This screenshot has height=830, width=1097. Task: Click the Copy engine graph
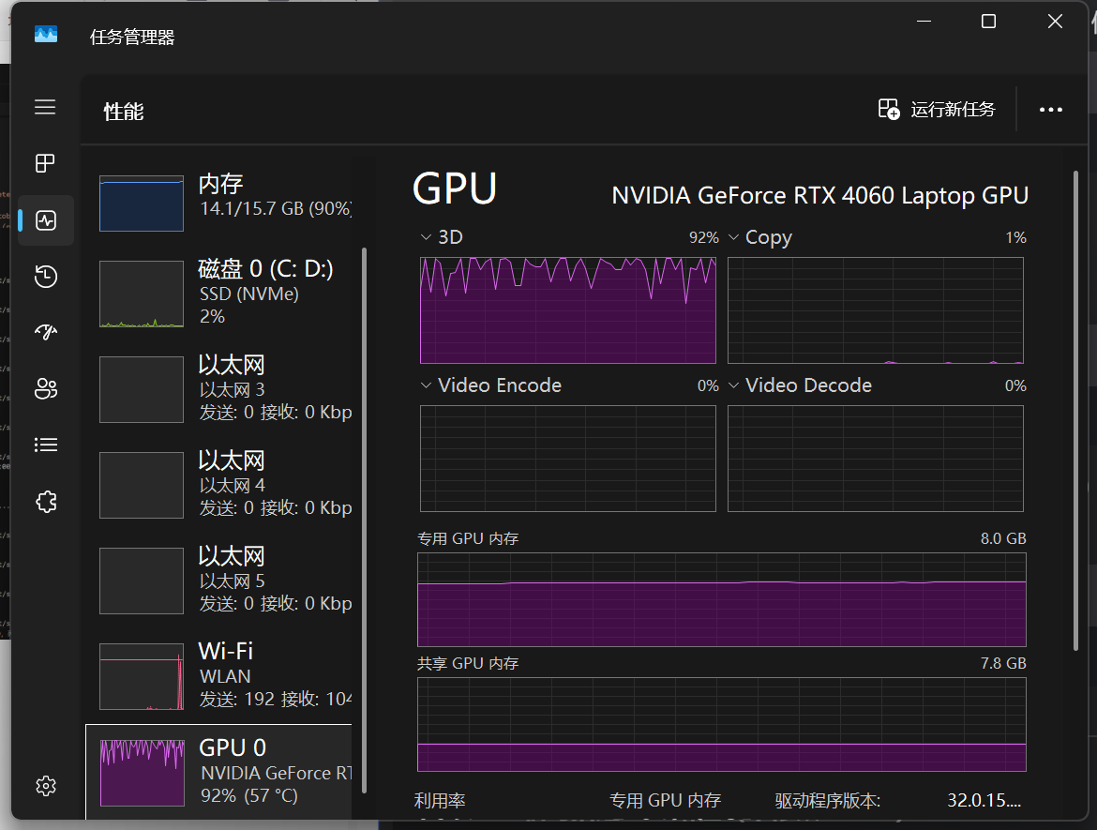[875, 310]
